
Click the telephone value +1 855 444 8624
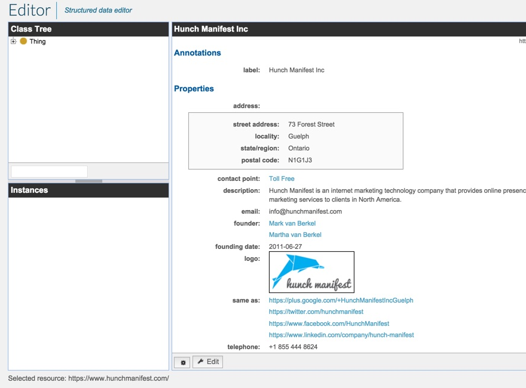click(x=293, y=347)
